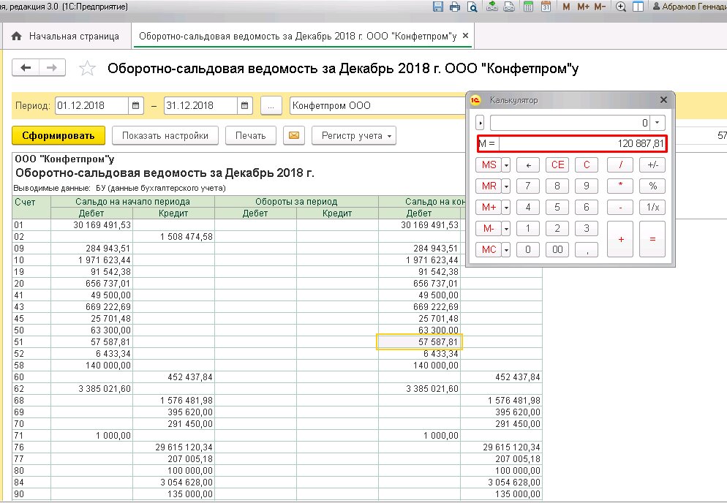
Task: Click the user Абрамов Геннадий profile
Action: click(690, 7)
